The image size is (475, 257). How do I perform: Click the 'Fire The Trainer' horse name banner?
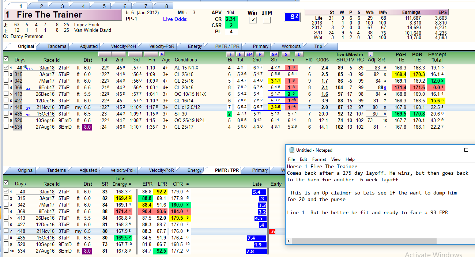(62, 15)
